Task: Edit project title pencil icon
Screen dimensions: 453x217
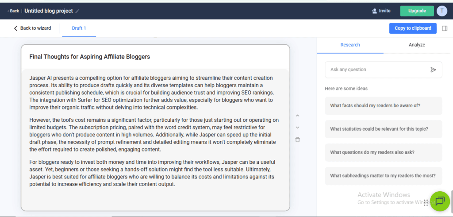Action: point(77,11)
